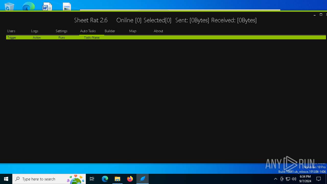Maximize the Sheet Rat window
This screenshot has height=184, width=327.
321,15
